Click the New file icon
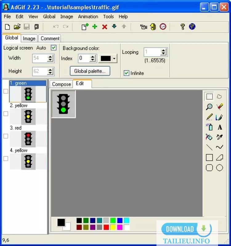 (7, 27)
